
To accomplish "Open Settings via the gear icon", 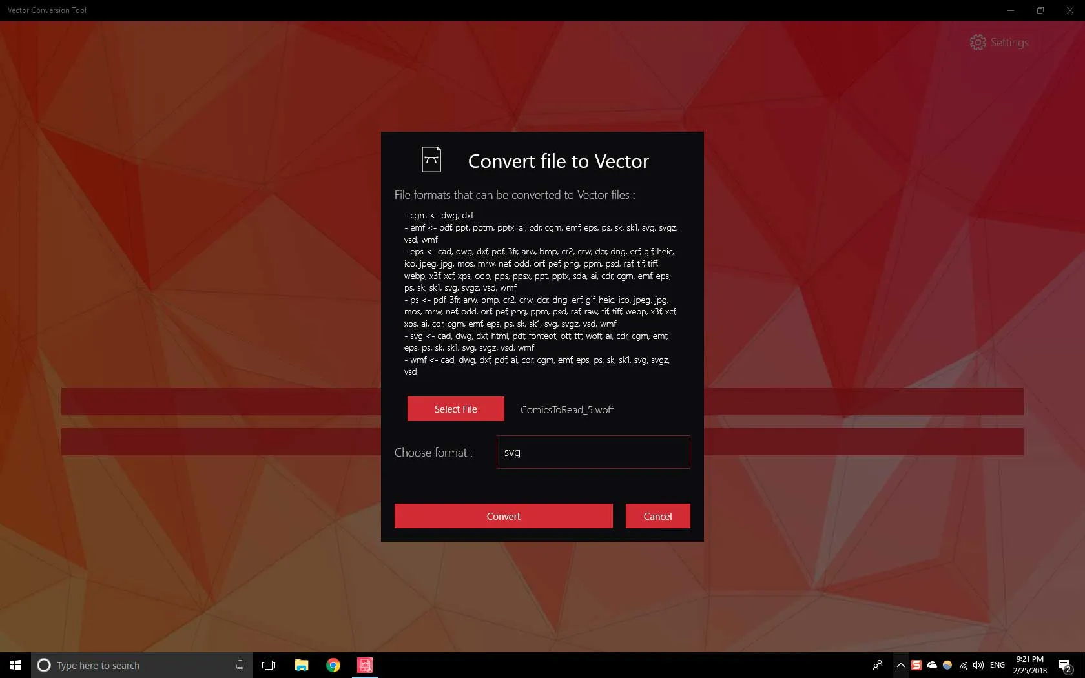I will (x=978, y=43).
